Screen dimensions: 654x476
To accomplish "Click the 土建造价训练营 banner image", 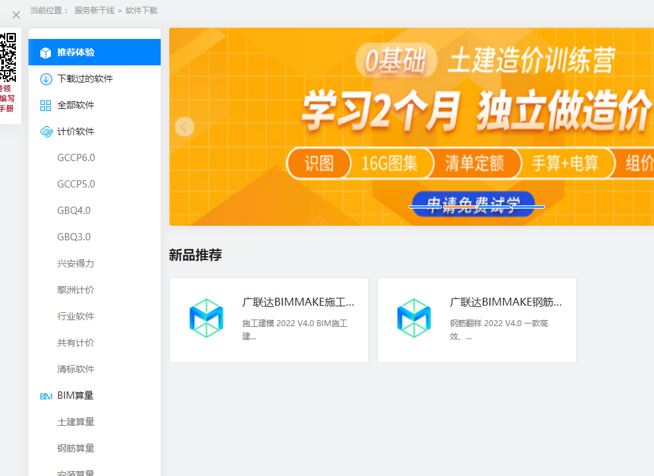I will pyautogui.click(x=412, y=127).
